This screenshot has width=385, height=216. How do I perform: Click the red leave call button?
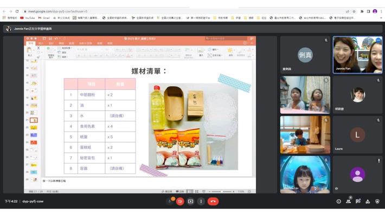213,201
